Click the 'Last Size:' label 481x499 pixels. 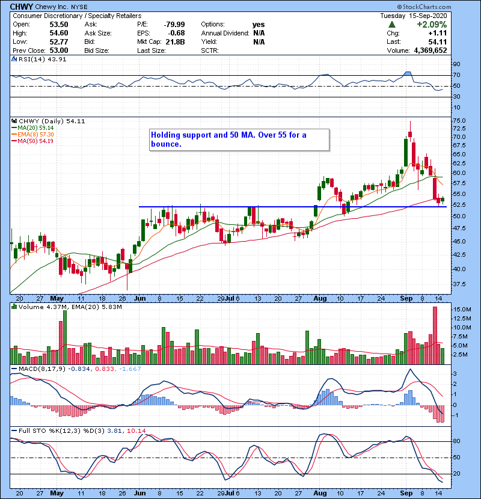point(151,51)
